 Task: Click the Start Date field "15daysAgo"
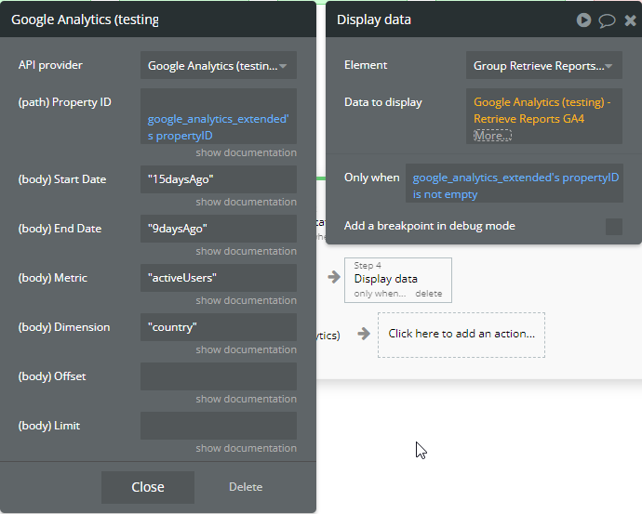(x=219, y=179)
